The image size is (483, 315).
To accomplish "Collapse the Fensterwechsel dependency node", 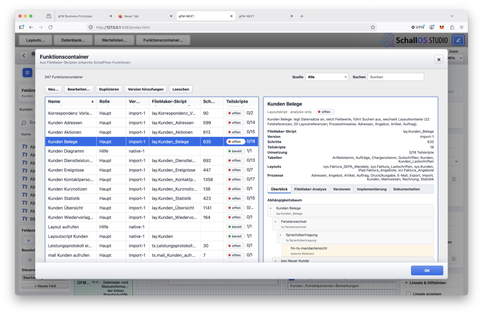I will click(276, 222).
